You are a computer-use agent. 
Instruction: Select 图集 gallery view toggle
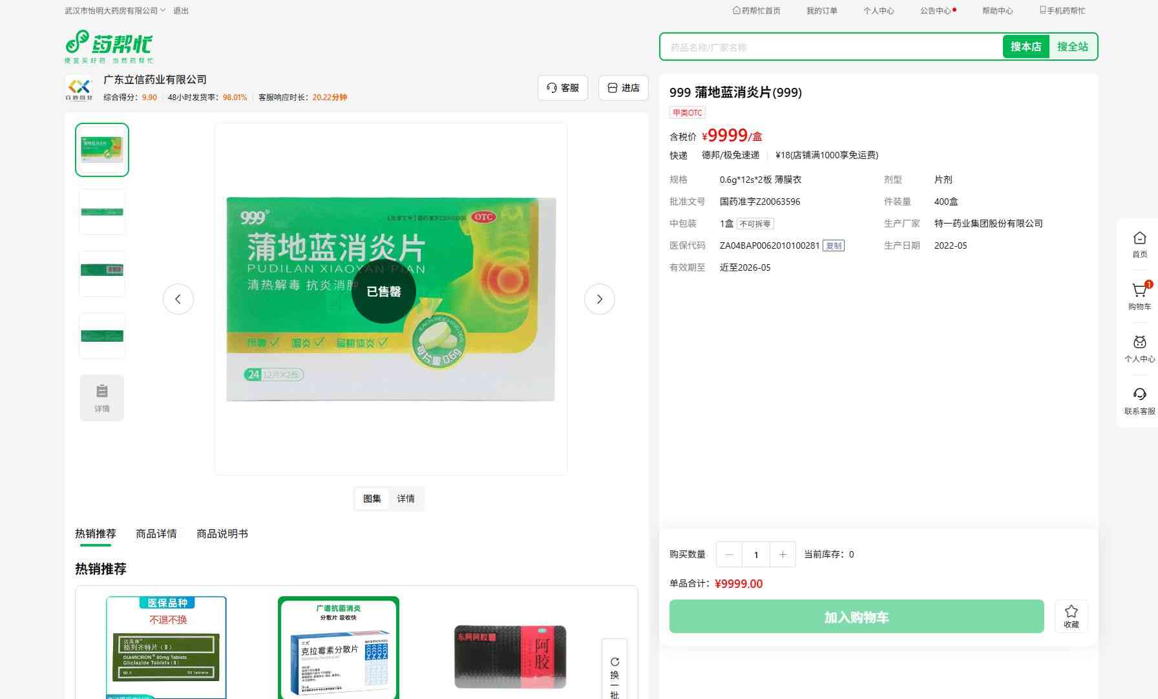coord(372,499)
